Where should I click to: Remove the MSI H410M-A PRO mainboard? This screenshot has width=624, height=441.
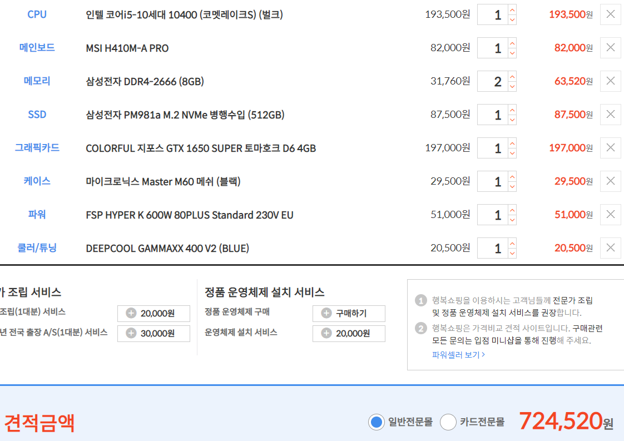(611, 48)
